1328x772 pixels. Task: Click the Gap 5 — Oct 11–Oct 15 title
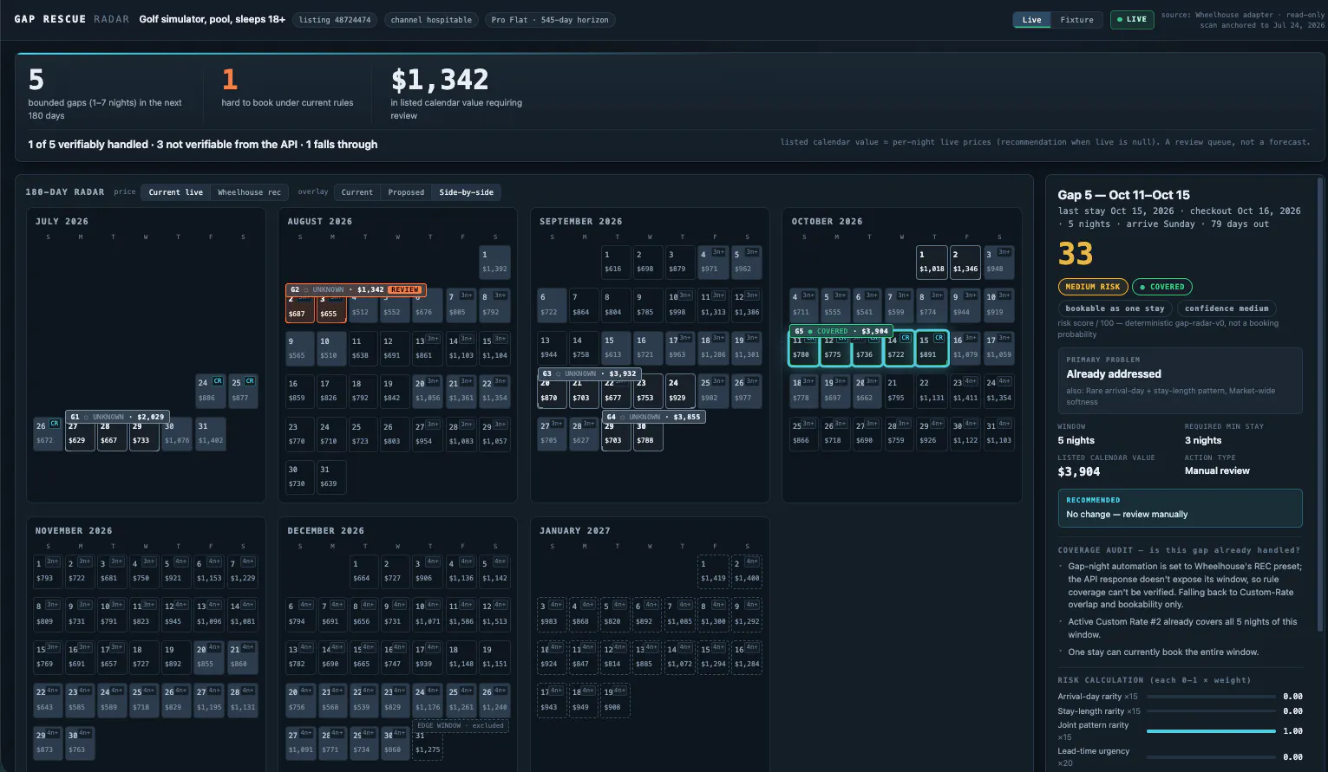(1123, 195)
